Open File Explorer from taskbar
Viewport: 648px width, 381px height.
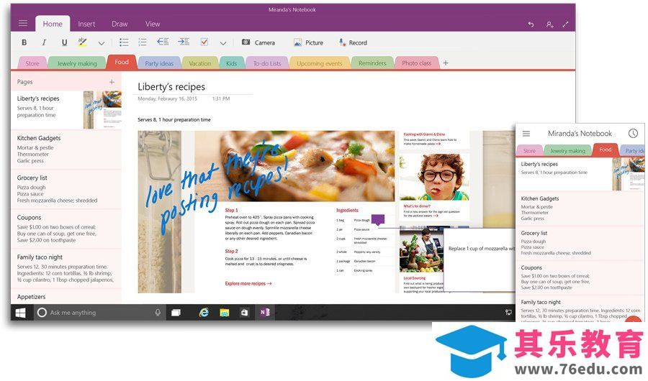(x=225, y=313)
